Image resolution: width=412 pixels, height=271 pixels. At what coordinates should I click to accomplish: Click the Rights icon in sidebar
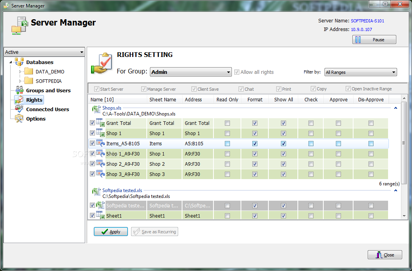19,100
